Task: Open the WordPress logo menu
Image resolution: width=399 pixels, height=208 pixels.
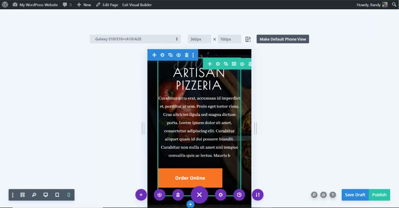Action: (5, 4)
